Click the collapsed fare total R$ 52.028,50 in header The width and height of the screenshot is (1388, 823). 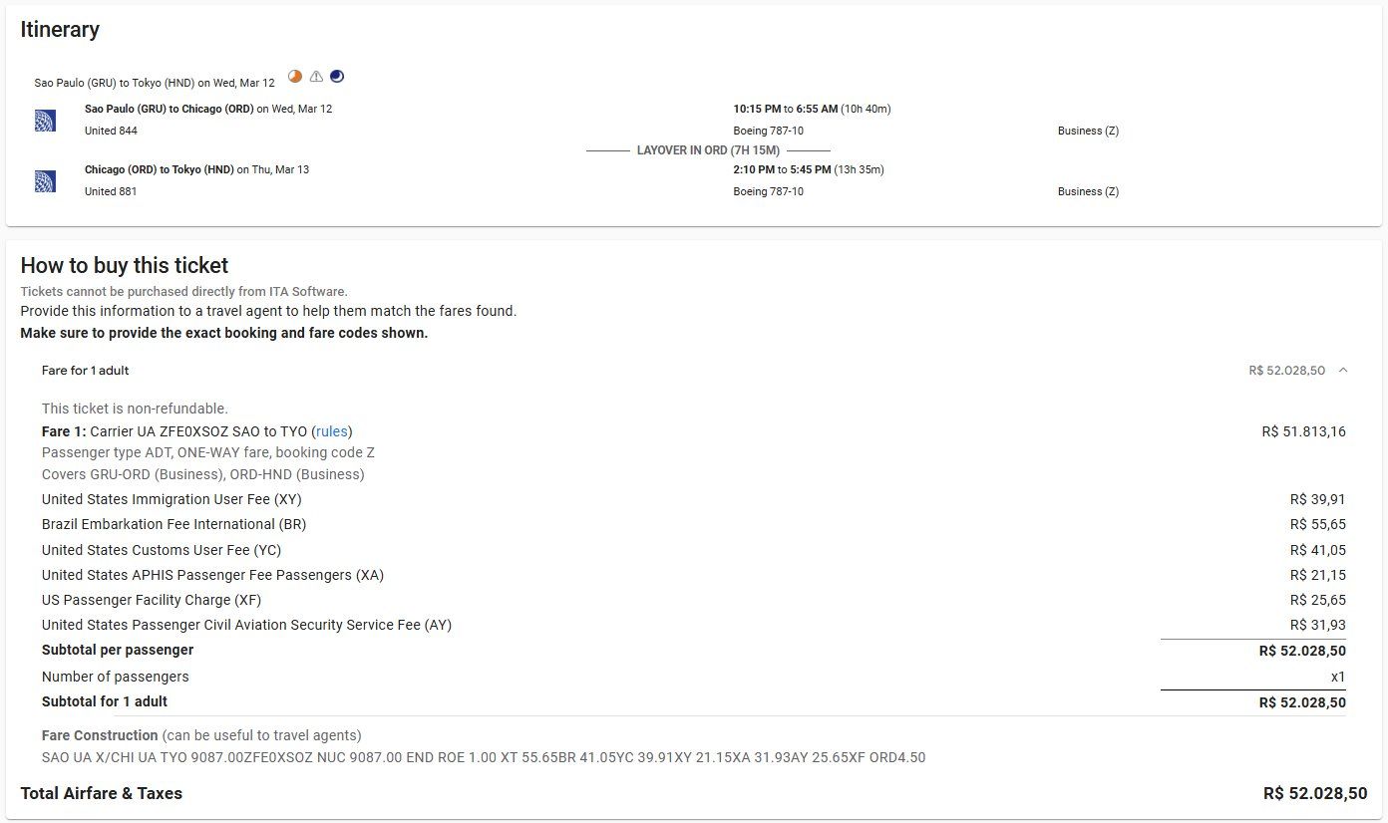1286,371
